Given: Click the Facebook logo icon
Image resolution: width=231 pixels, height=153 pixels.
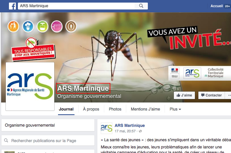Looking at the screenshot, I should pyautogui.click(x=12, y=6).
